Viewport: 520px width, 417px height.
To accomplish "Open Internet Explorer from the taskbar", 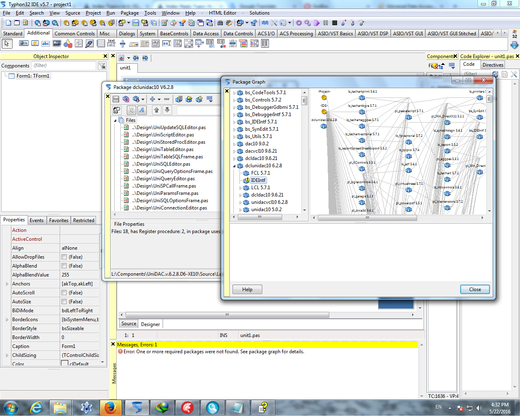I will [37, 408].
